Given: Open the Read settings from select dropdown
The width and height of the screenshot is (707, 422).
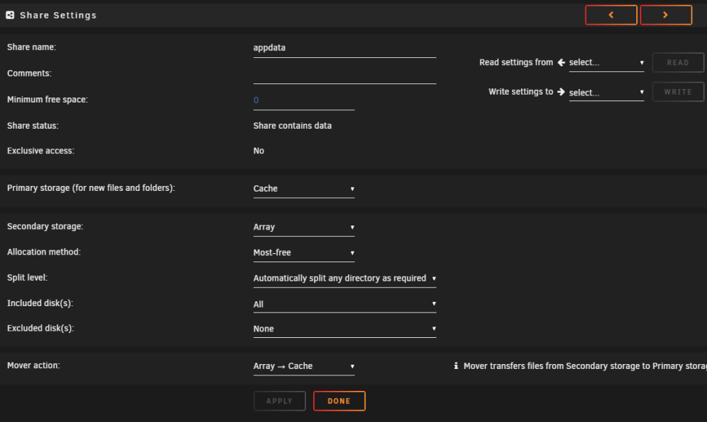Looking at the screenshot, I should coord(607,63).
